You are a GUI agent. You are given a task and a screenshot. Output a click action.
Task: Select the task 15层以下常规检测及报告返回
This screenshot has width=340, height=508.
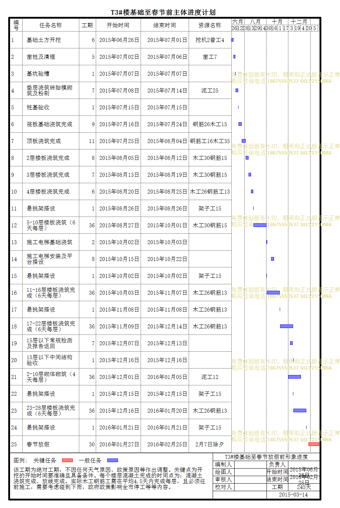(49, 343)
